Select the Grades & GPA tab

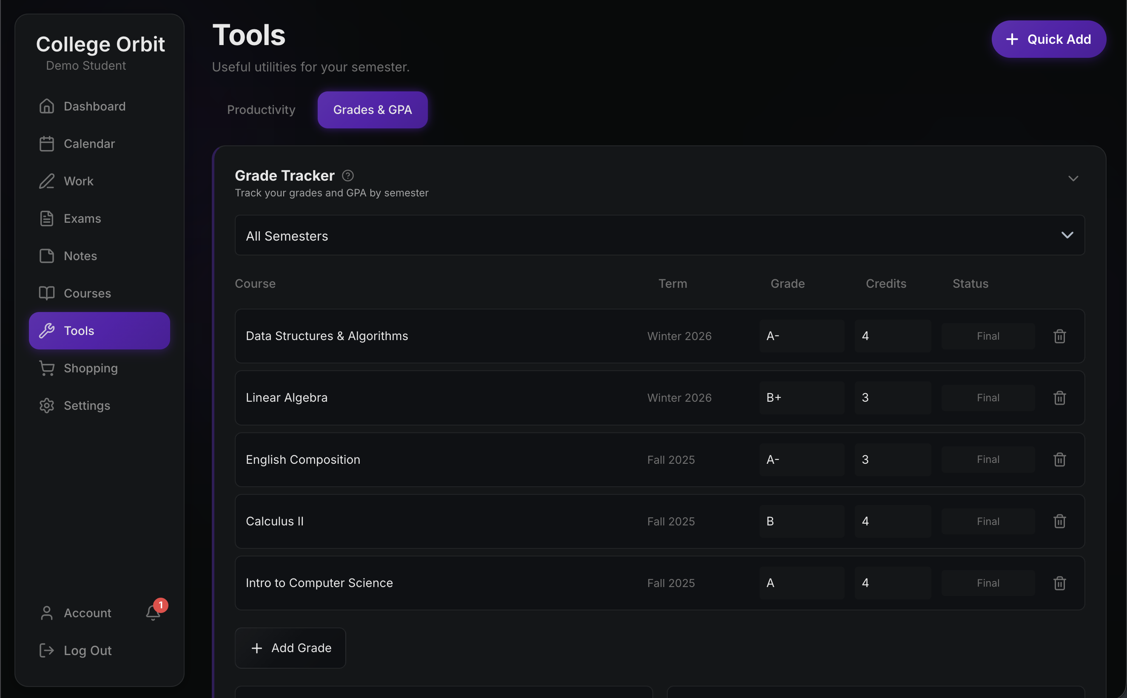pos(372,109)
